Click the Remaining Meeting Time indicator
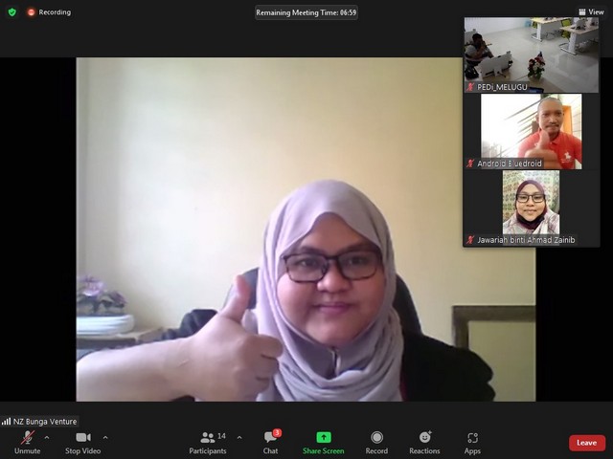 [306, 12]
